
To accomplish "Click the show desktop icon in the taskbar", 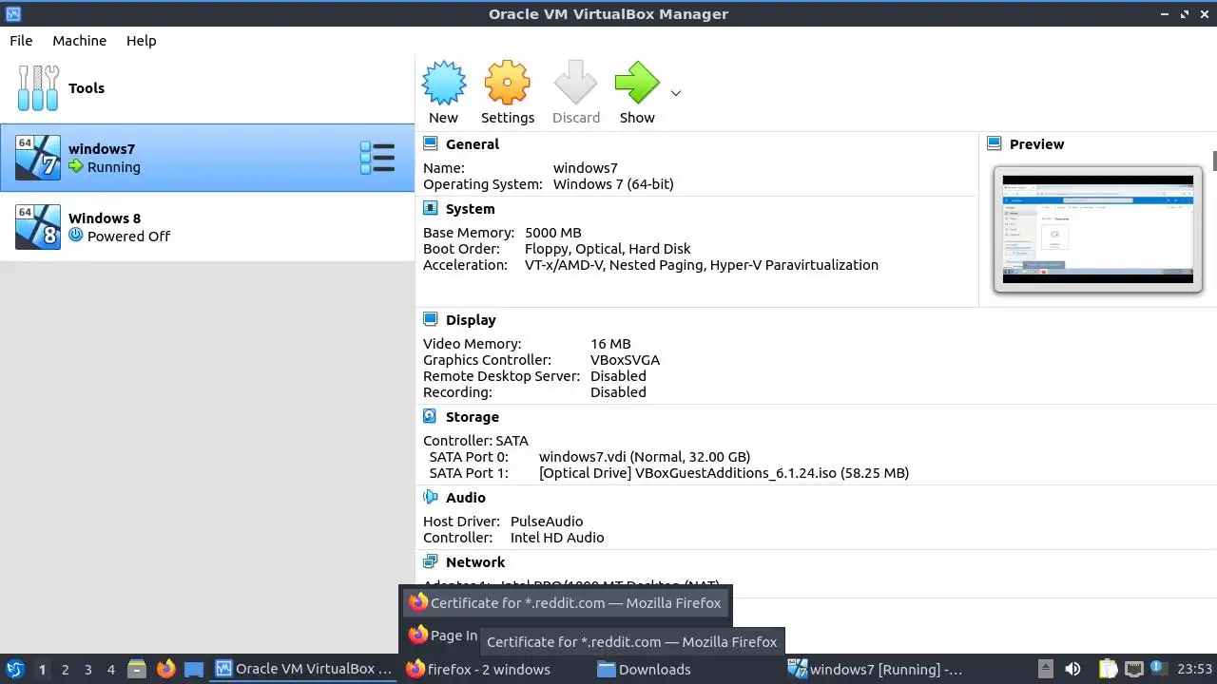I will pyautogui.click(x=194, y=669).
